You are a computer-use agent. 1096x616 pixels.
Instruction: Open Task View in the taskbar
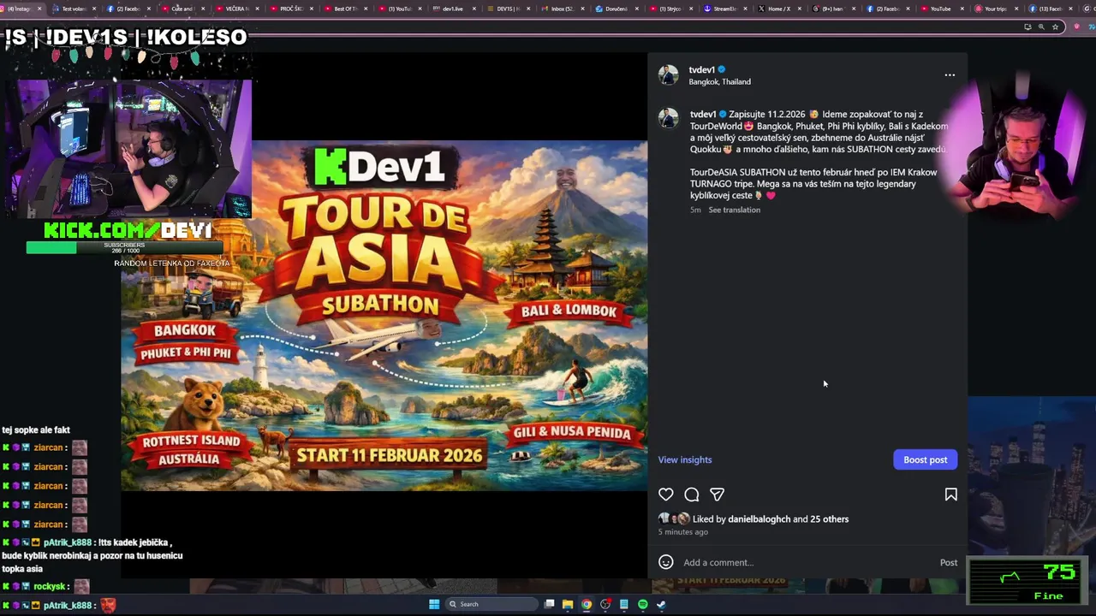click(549, 604)
